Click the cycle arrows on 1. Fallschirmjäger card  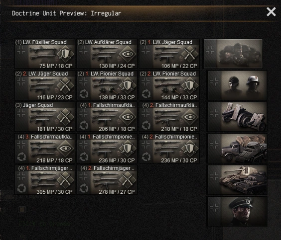click(x=22, y=188)
